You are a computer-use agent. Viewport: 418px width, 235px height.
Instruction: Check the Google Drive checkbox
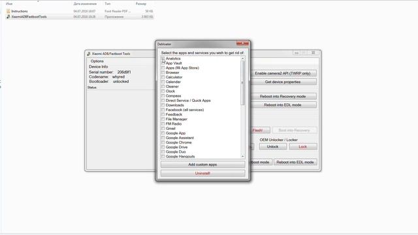pyautogui.click(x=163, y=147)
